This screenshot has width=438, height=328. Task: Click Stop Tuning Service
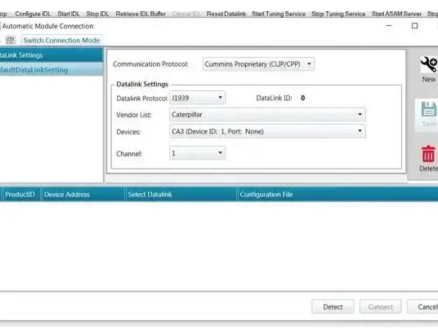tap(338, 14)
